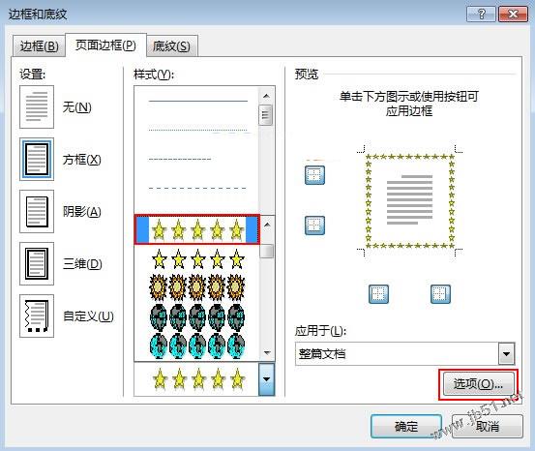Select the long dashed line style
The image size is (535, 451).
198,188
